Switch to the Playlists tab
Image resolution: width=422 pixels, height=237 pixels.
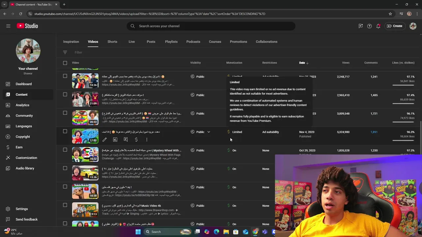pyautogui.click(x=171, y=42)
